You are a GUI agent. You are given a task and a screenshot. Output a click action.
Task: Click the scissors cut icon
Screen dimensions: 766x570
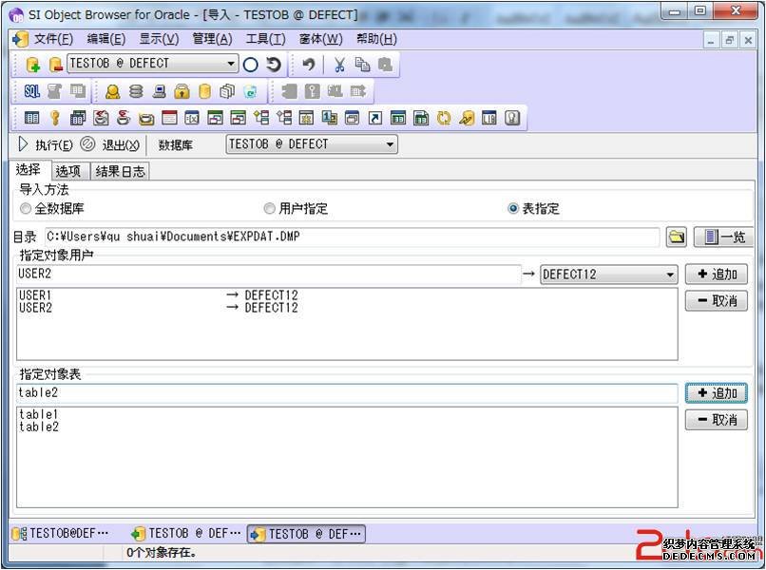(x=338, y=65)
